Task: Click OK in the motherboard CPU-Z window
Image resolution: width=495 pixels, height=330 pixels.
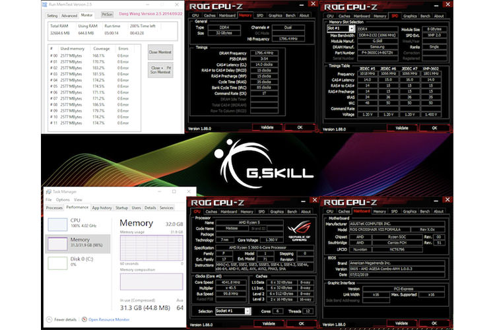Action: [434, 323]
